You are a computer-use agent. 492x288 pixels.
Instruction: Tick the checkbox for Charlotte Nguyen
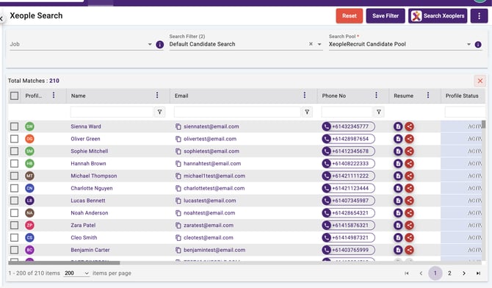15,188
